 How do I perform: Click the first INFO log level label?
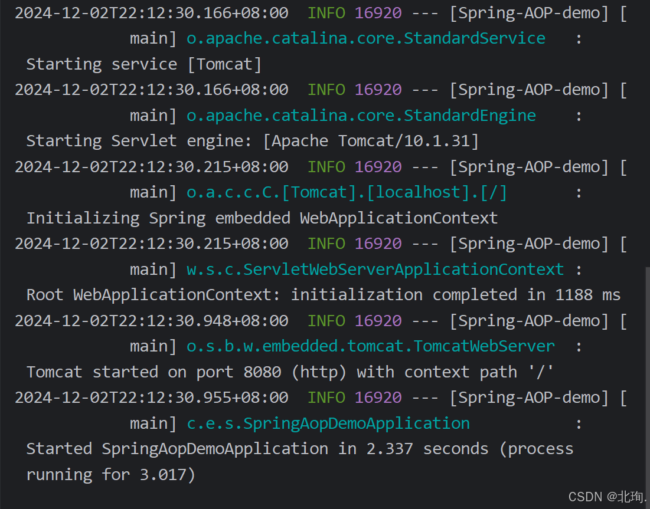point(326,12)
